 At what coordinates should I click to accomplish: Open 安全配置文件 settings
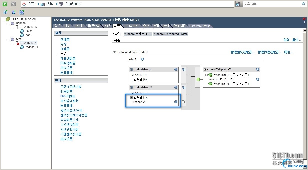pyautogui.click(x=69, y=120)
